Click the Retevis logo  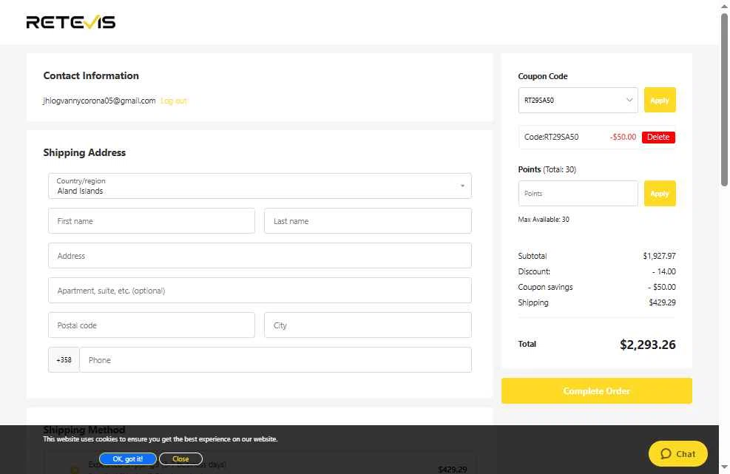point(71,22)
